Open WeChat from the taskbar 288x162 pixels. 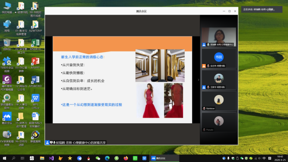98,158
